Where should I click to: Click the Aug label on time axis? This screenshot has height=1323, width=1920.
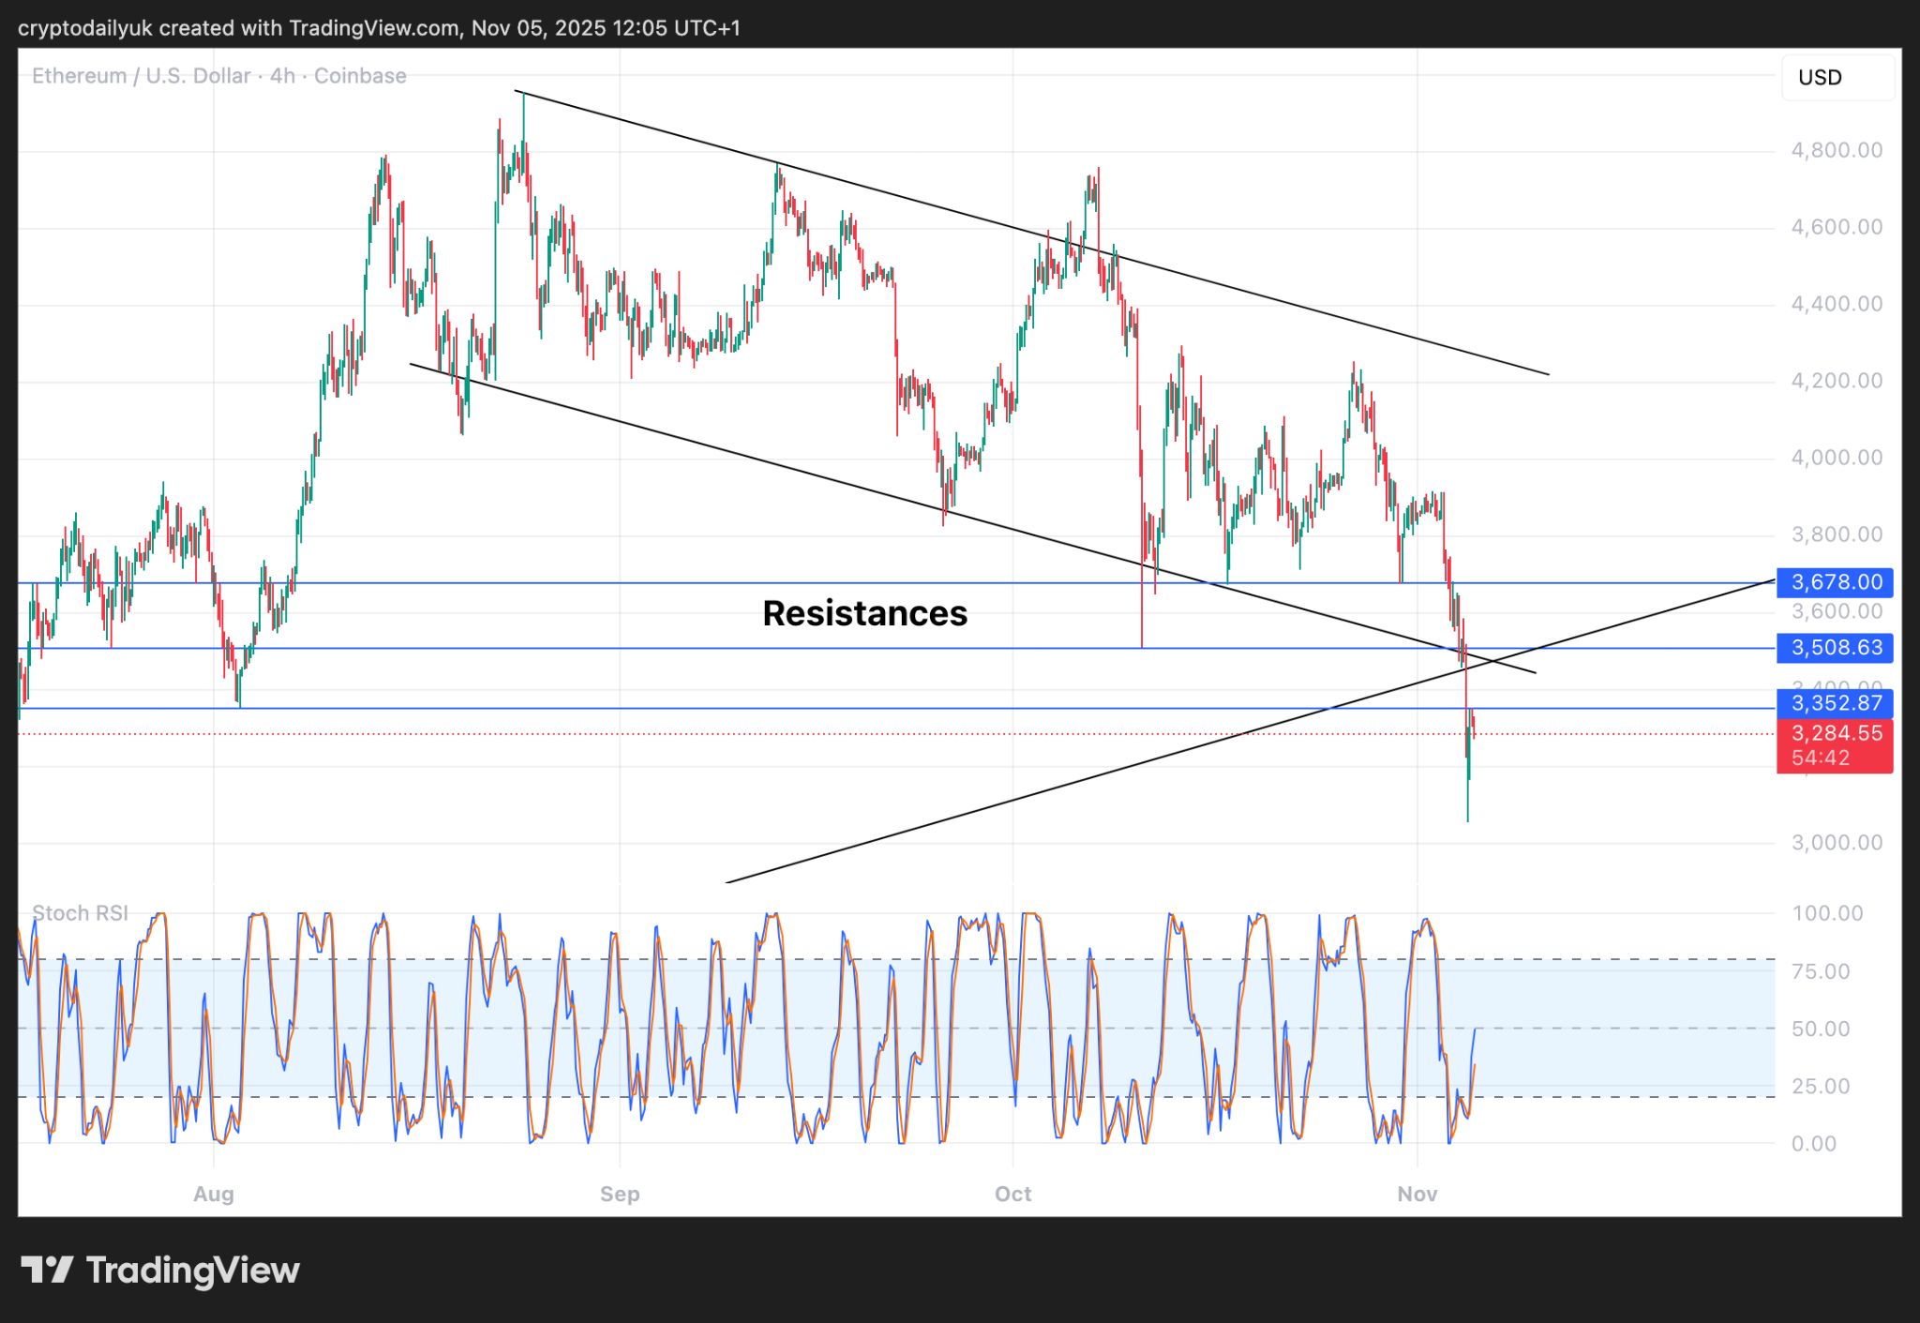(x=214, y=1195)
